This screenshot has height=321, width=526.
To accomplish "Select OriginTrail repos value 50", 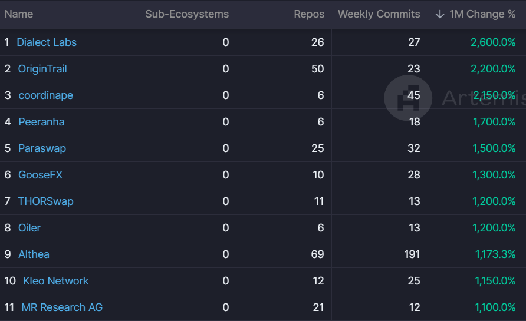I will point(317,69).
